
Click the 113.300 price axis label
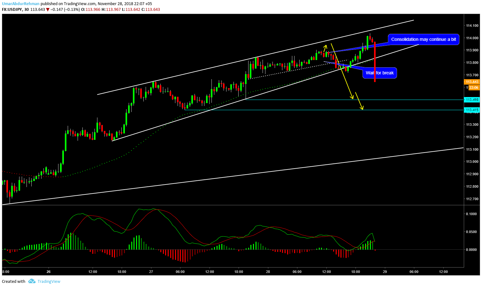click(472, 125)
